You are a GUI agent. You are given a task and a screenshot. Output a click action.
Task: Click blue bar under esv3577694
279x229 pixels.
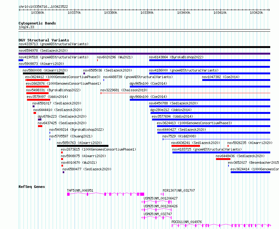tap(211, 120)
